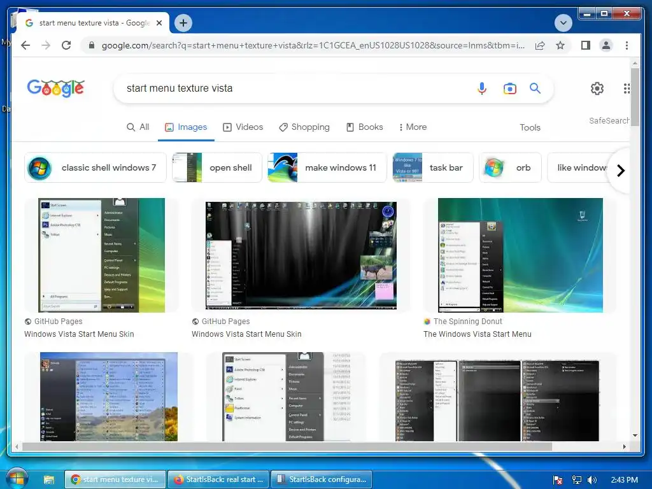The width and height of the screenshot is (652, 489).
Task: Go back to the previous page
Action: (x=25, y=45)
